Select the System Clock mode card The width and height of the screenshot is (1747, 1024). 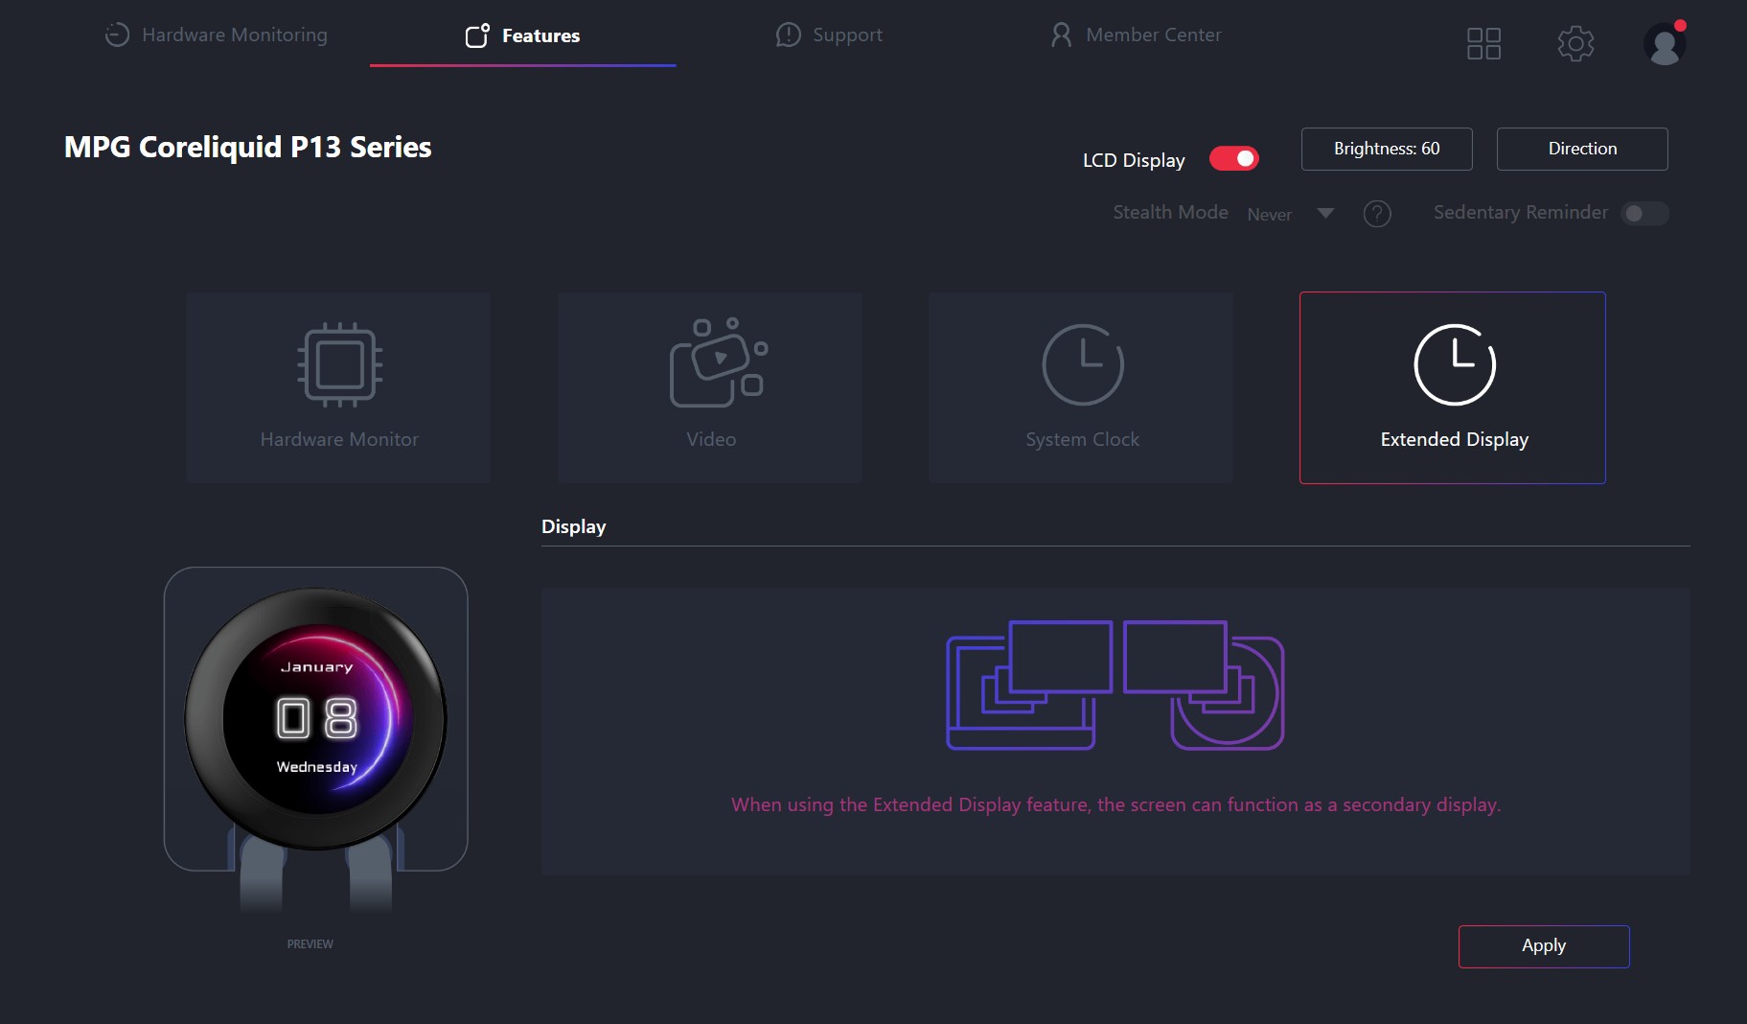click(x=1081, y=387)
